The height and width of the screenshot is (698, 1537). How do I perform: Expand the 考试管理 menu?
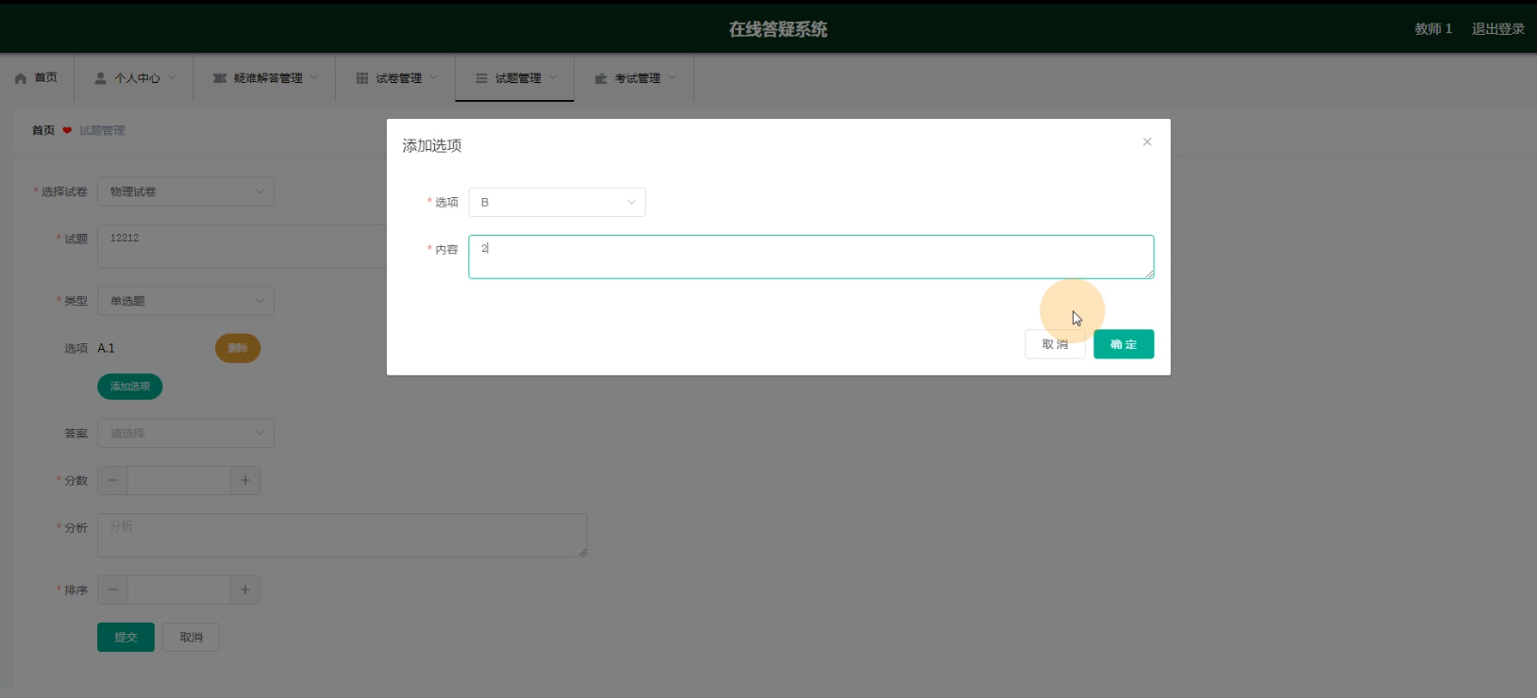coord(634,77)
